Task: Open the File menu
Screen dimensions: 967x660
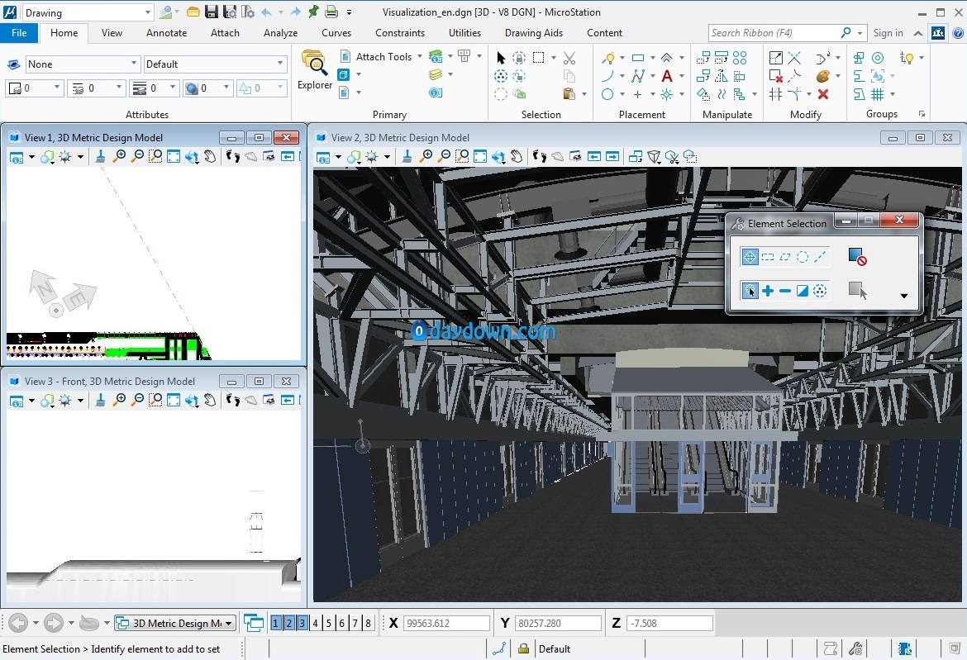Action: coord(19,33)
